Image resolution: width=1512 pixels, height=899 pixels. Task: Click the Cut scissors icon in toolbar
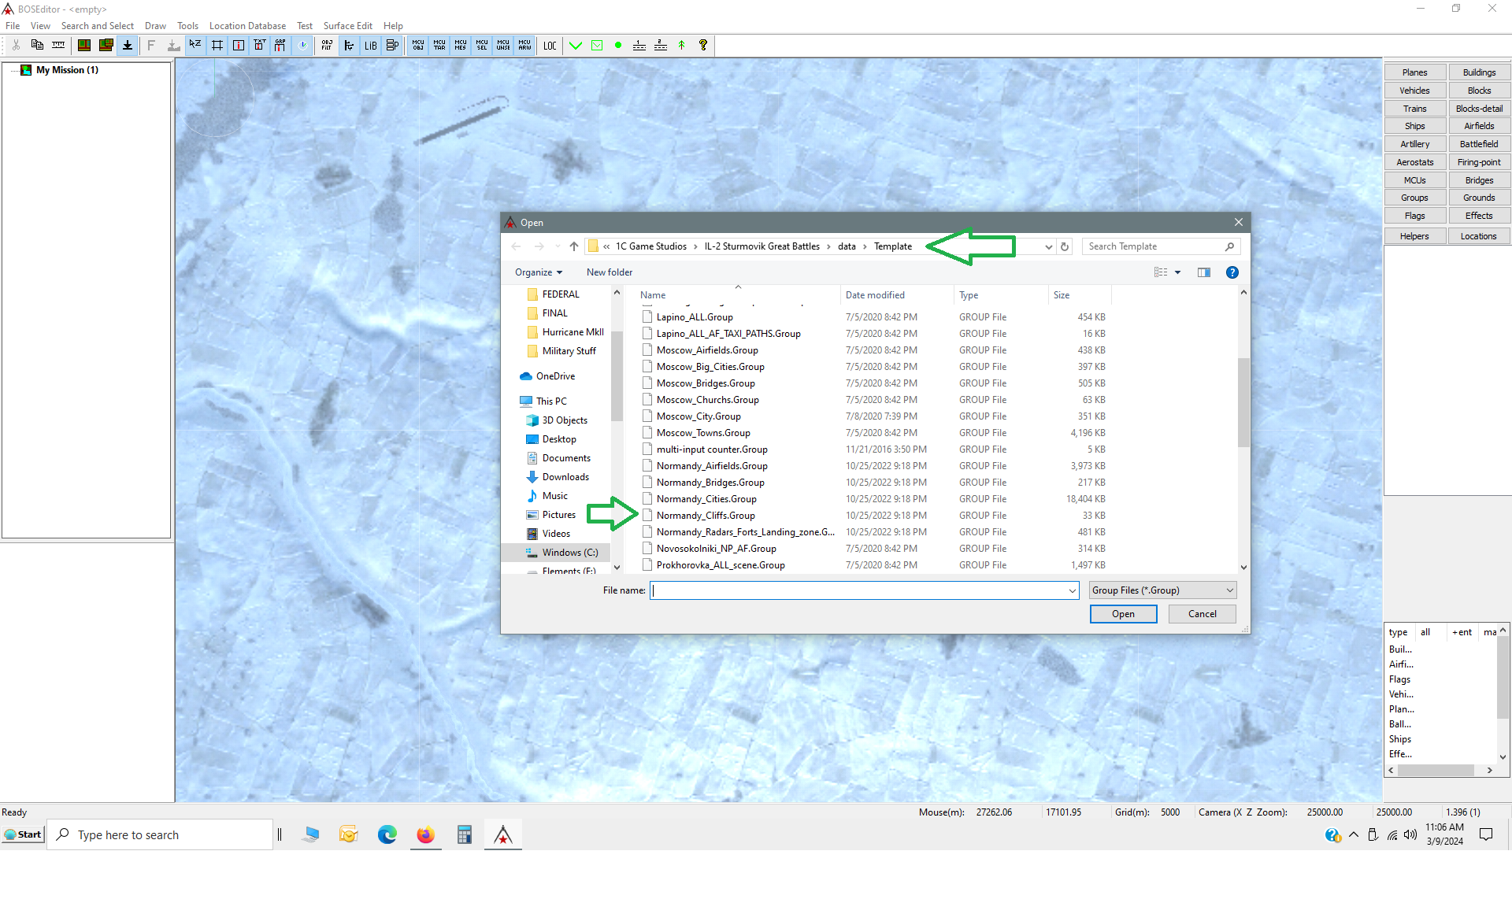point(16,46)
